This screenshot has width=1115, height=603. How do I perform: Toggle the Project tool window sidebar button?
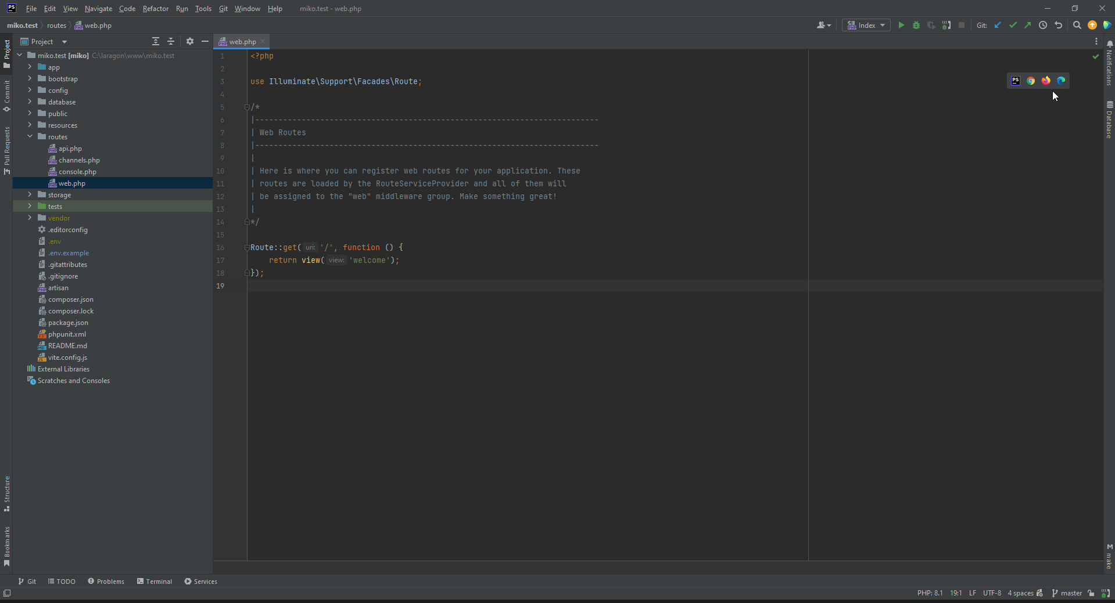(7, 53)
